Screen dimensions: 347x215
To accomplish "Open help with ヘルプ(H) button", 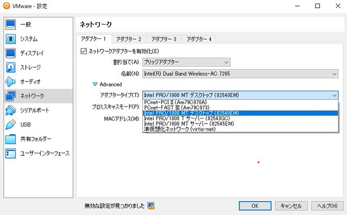I will pos(327,206).
